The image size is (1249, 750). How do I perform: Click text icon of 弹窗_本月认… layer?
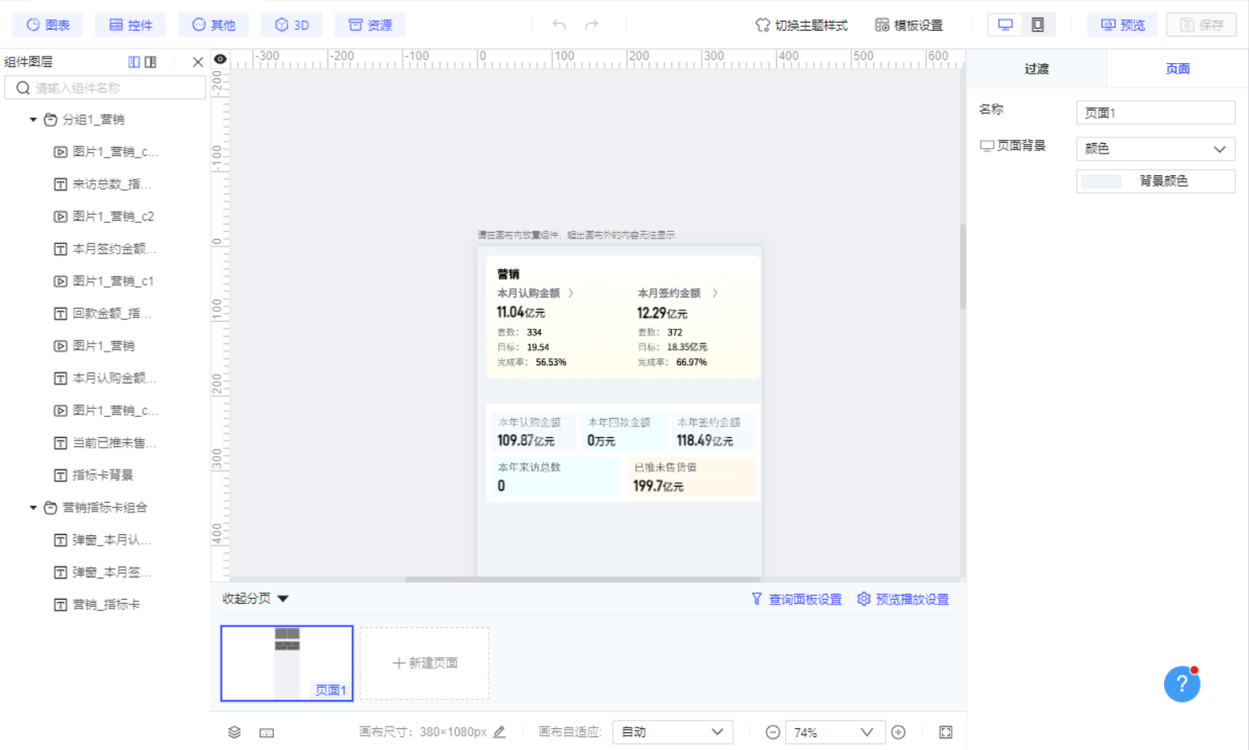click(61, 540)
